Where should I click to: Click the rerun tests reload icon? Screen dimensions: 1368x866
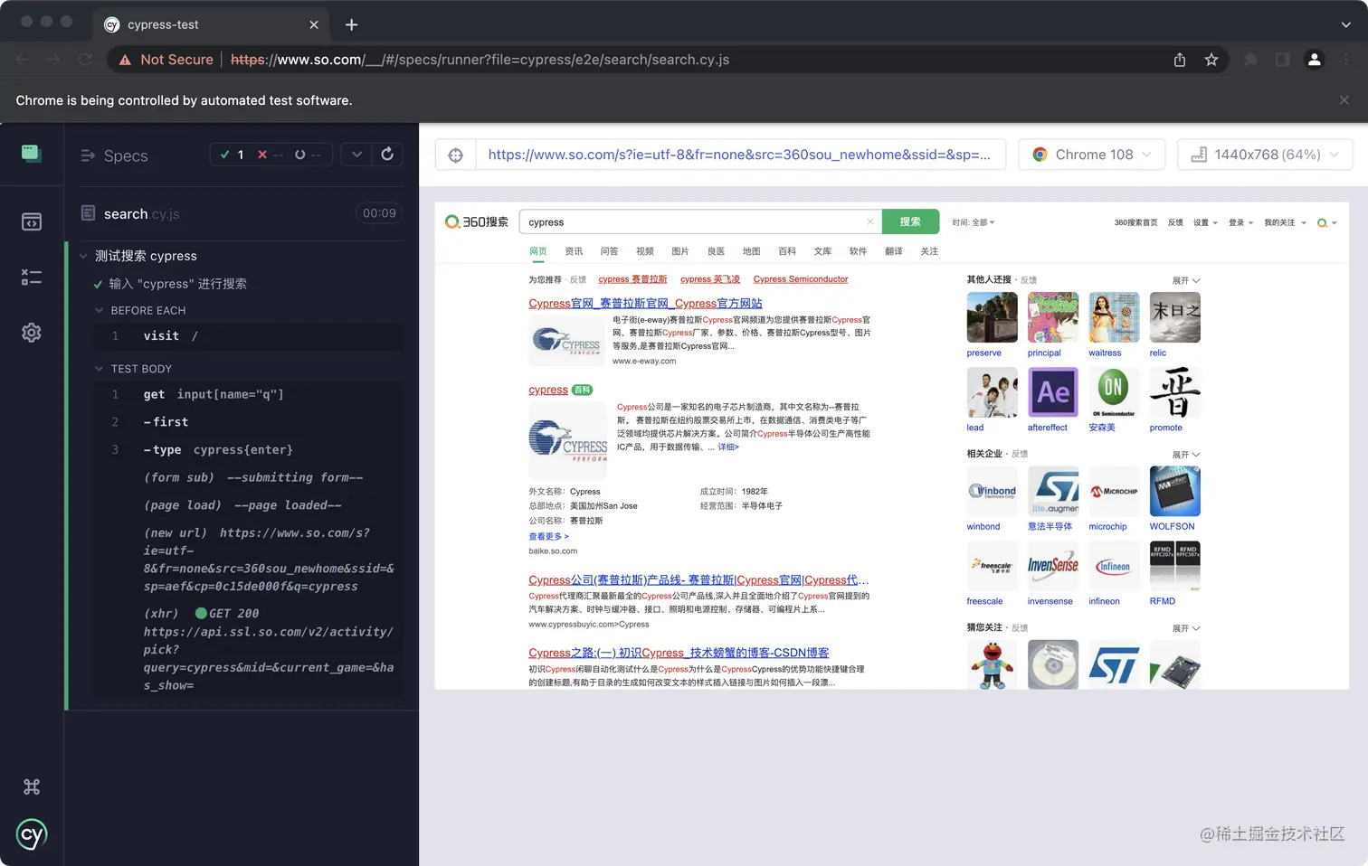point(387,155)
